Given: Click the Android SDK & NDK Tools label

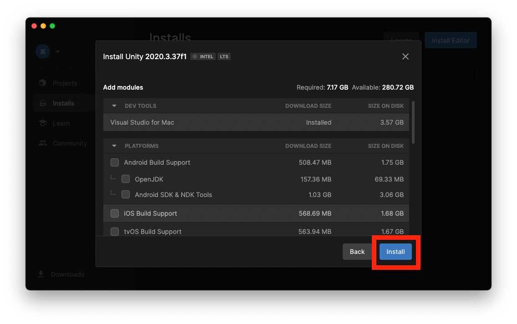Looking at the screenshot, I should (173, 195).
